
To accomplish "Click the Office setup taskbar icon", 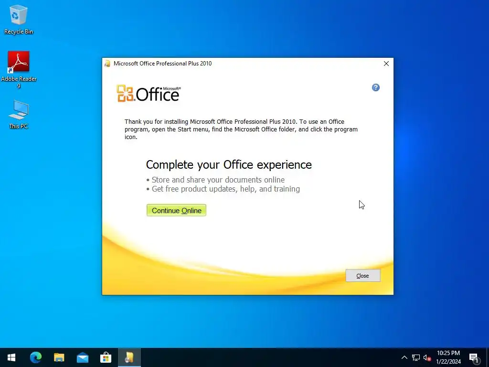I will (x=129, y=357).
